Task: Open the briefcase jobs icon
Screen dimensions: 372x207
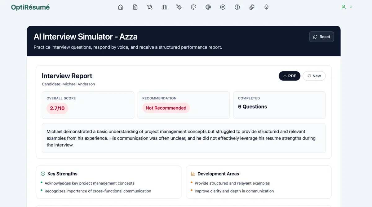Action: 164,7
